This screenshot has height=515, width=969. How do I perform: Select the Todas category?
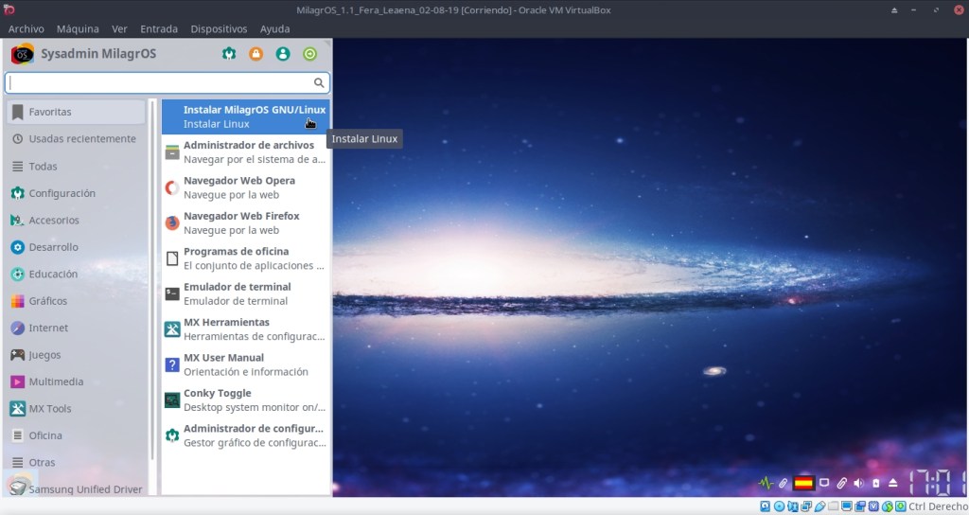(x=77, y=167)
